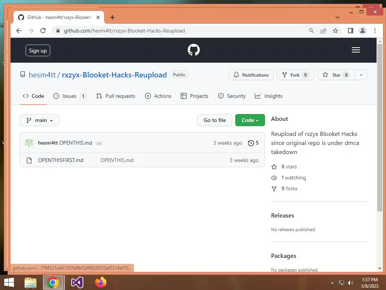Open Firefox from the taskbar
The width and height of the screenshot is (386, 290).
tap(101, 282)
